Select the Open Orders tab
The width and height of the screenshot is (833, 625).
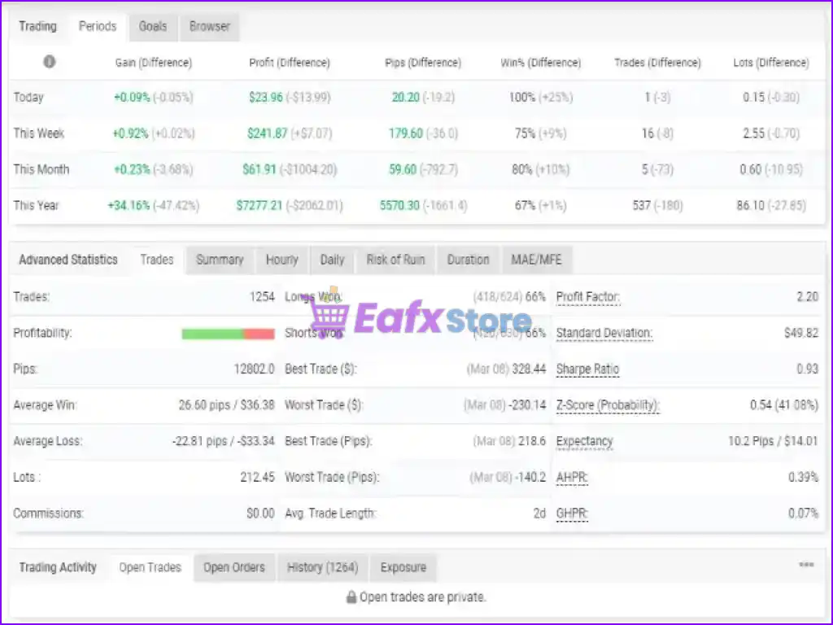pos(233,567)
